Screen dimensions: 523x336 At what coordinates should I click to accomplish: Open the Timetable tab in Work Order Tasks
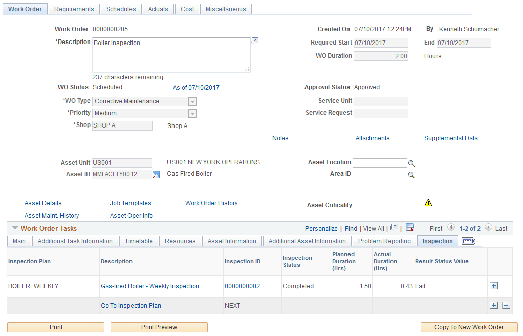coord(138,241)
